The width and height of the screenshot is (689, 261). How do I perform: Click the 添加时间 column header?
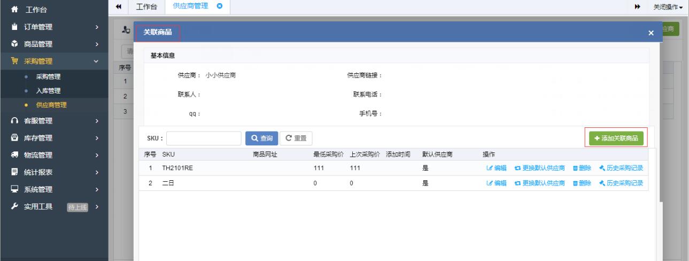pos(398,154)
